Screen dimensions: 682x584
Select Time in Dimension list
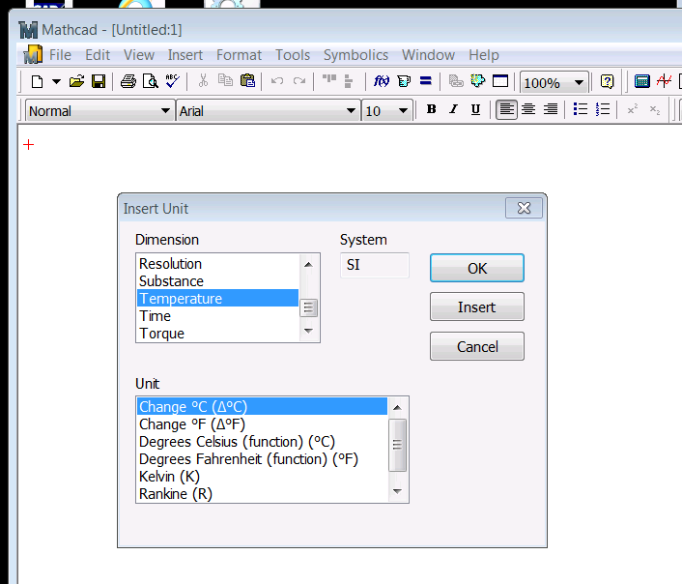pyautogui.click(x=218, y=316)
